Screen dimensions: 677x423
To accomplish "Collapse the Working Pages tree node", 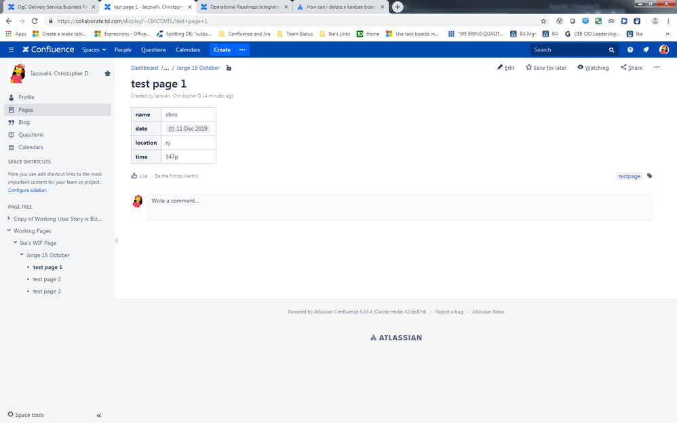I will coord(9,230).
